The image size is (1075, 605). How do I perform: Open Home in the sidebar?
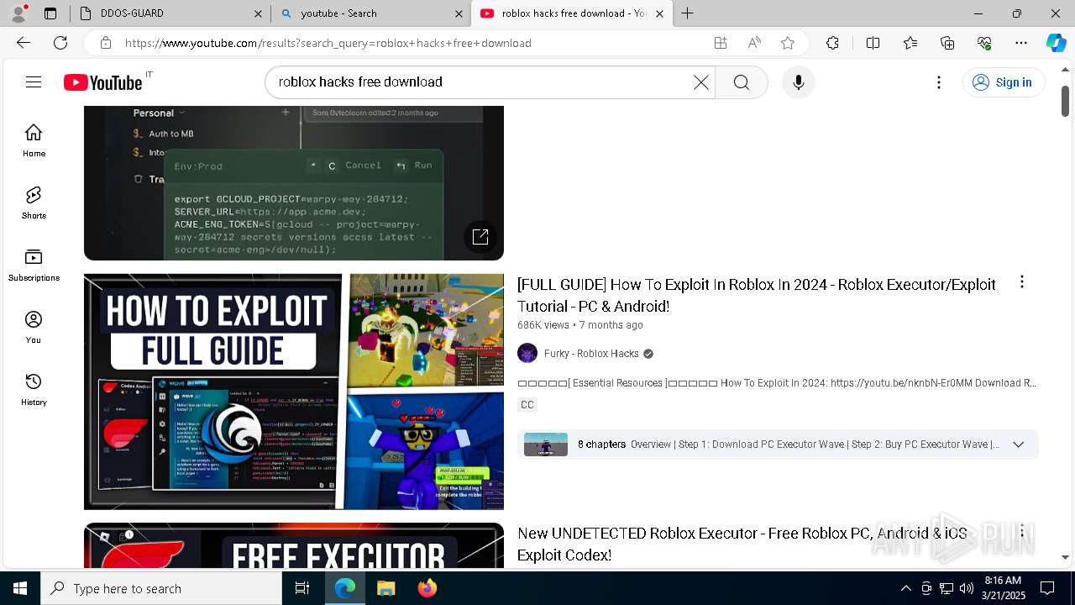click(x=34, y=140)
